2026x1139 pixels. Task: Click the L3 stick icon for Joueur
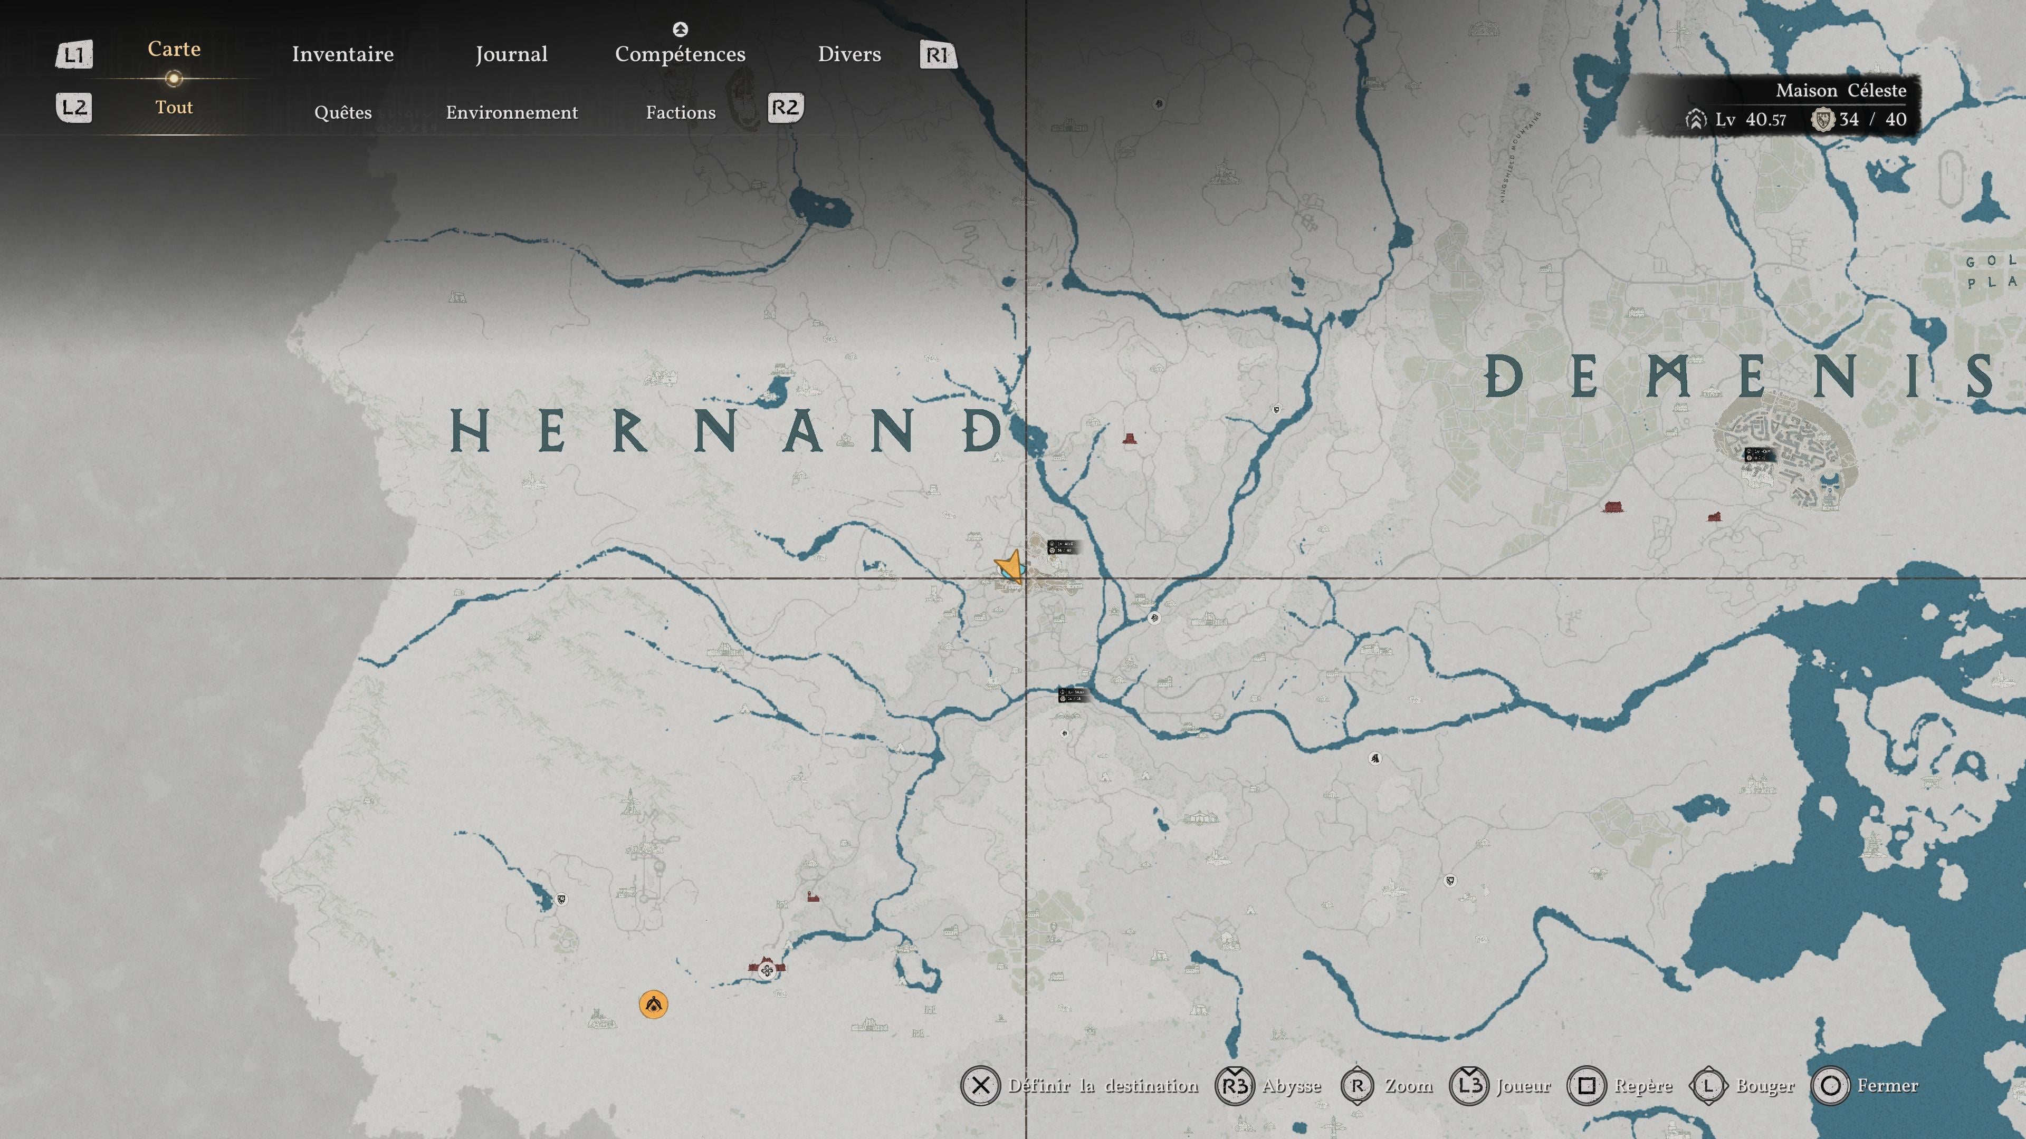tap(1469, 1086)
